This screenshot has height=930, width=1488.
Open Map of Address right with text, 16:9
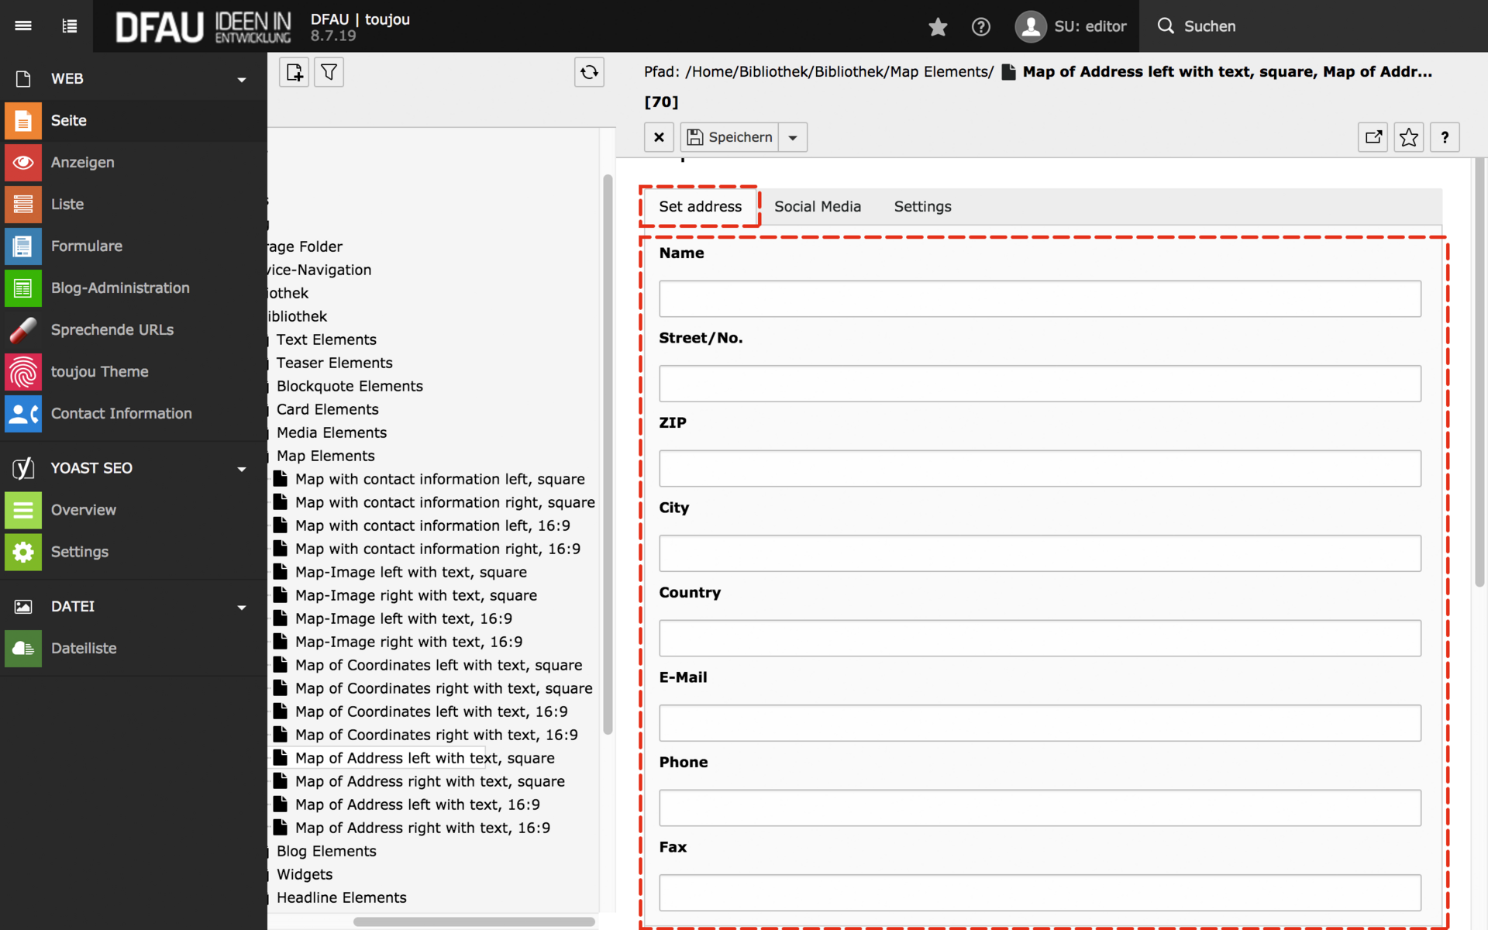tap(422, 828)
